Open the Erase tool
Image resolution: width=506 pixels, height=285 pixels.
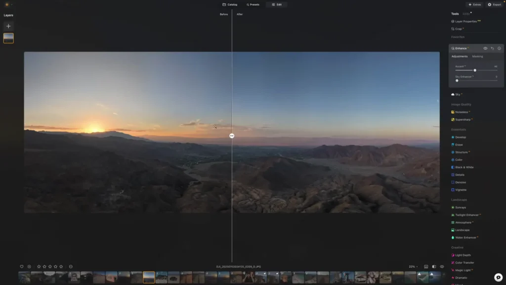coord(459,144)
